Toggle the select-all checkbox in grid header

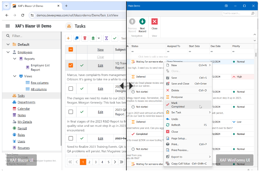click(71, 49)
